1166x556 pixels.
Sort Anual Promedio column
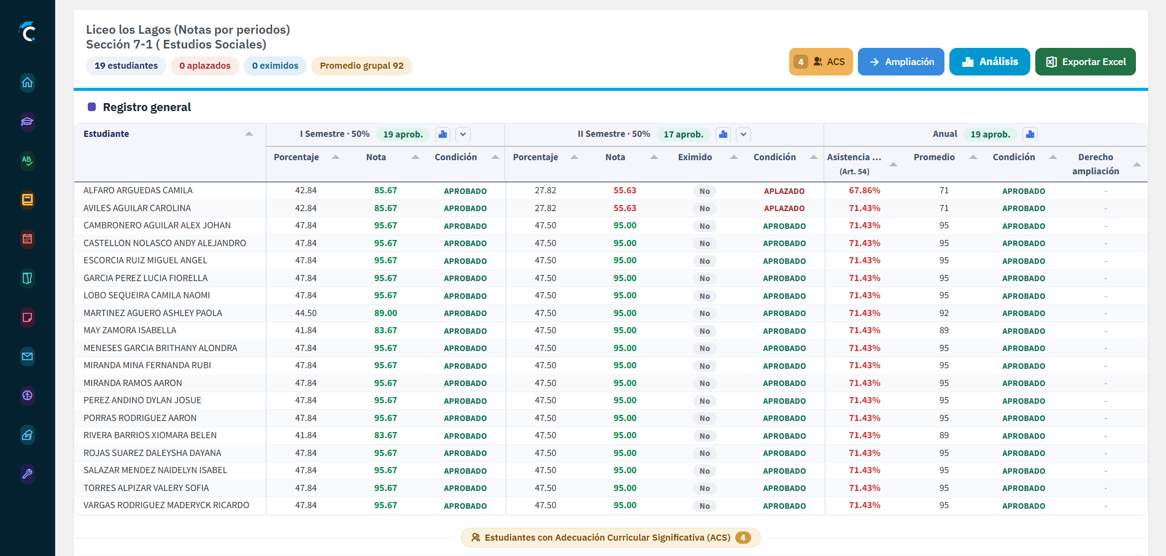pyautogui.click(x=973, y=157)
